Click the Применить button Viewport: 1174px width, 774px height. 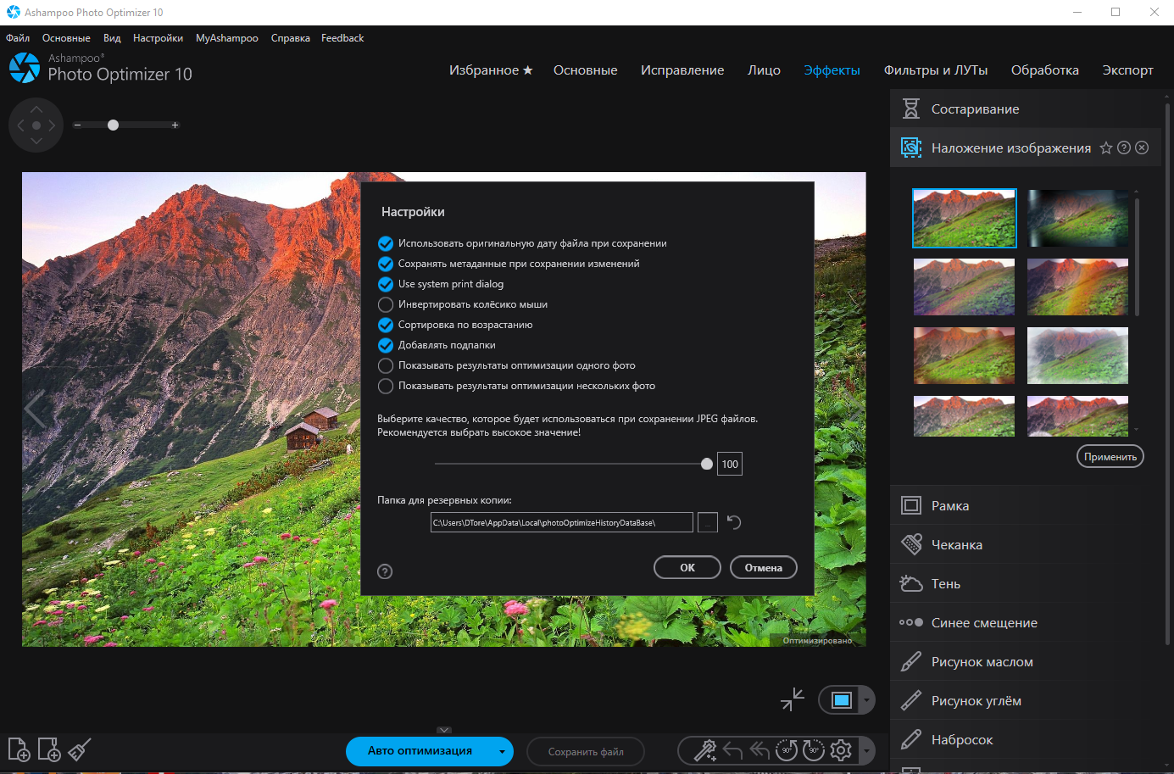point(1110,456)
